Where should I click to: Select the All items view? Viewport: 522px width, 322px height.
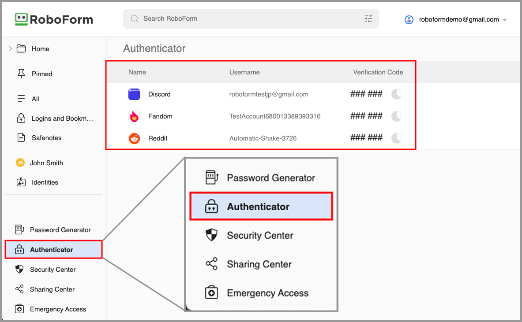35,99
